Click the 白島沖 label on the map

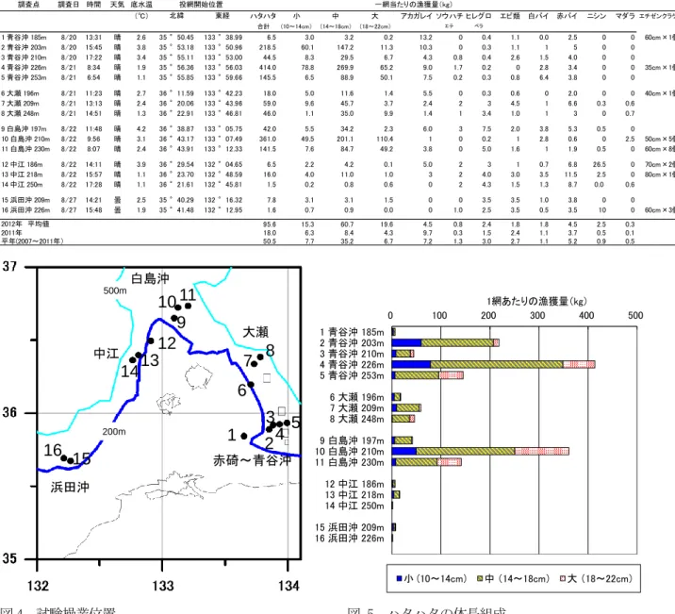(150, 278)
